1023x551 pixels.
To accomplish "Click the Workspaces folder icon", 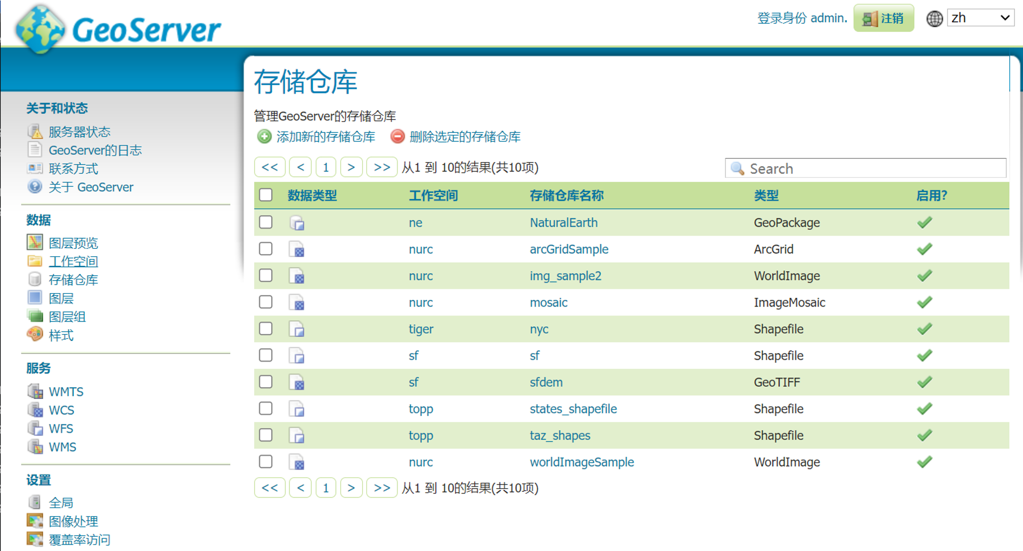I will click(x=35, y=261).
